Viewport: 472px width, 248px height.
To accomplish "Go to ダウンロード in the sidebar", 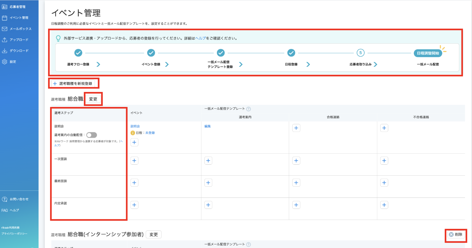I will [x=15, y=51].
